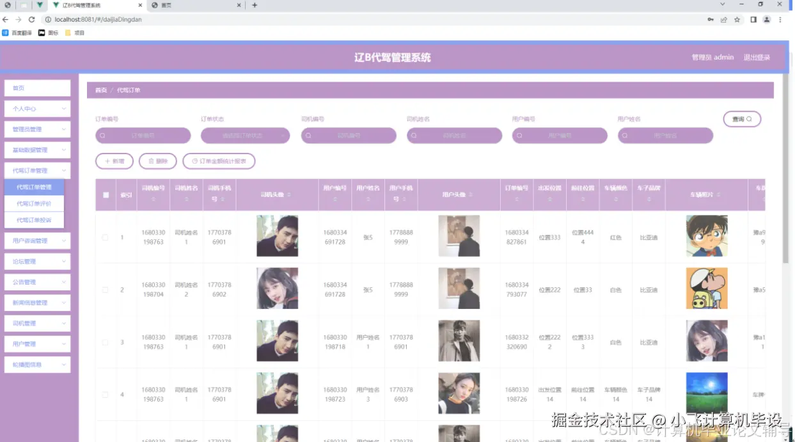Focus the 订单编号 filter input field
Image resolution: width=795 pixels, height=442 pixels.
[143, 136]
